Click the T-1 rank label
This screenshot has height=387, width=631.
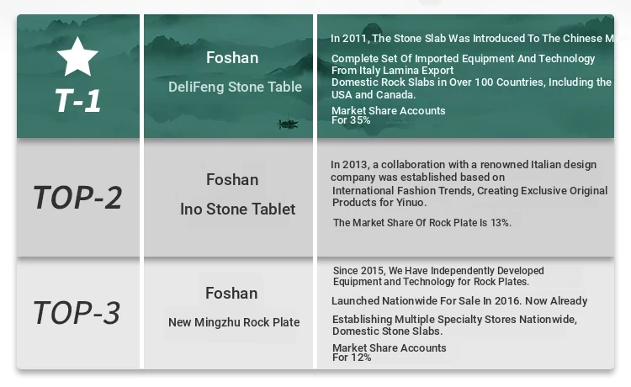click(x=77, y=101)
